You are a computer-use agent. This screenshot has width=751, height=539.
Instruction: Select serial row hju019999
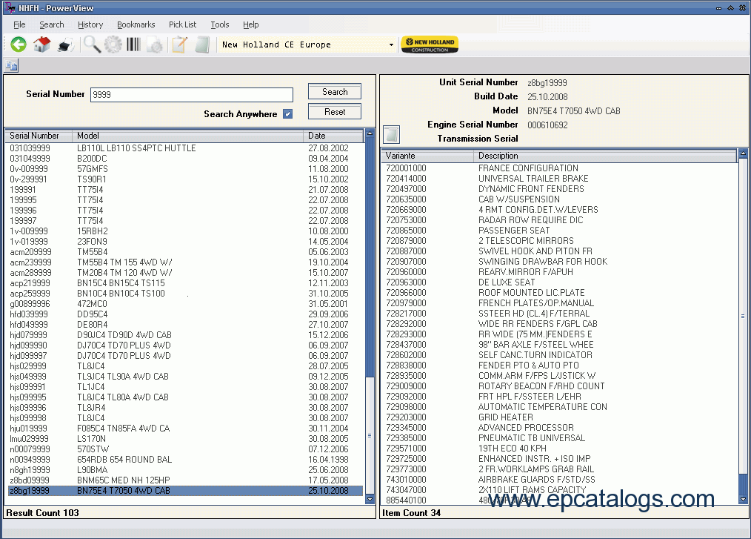point(185,429)
